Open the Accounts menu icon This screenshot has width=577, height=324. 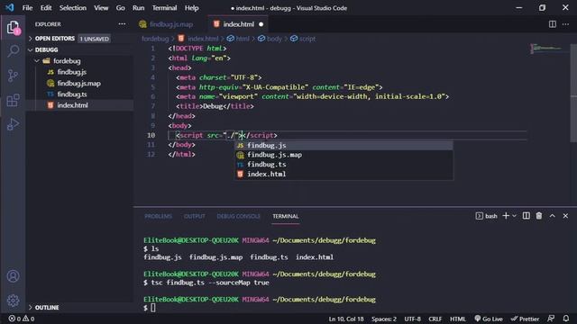click(13, 276)
